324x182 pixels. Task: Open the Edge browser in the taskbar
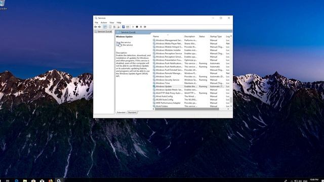click(16, 180)
